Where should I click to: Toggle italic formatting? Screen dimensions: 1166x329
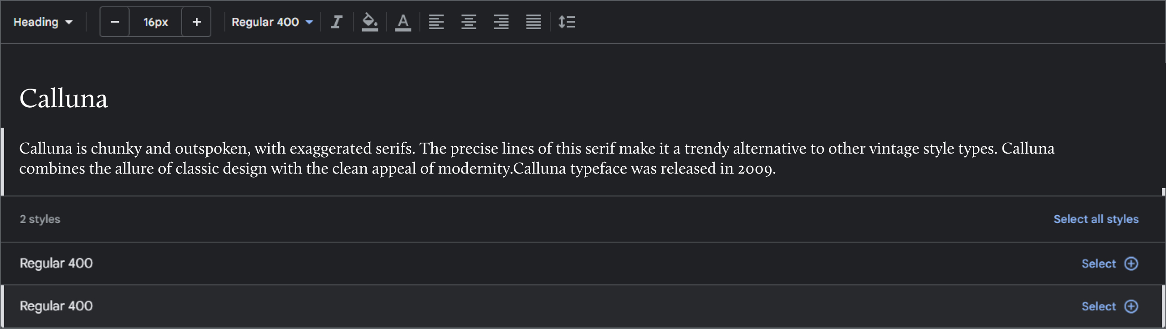click(x=337, y=22)
